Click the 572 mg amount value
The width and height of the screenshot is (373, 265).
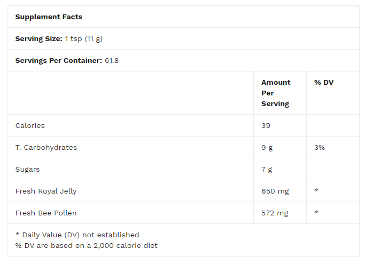[x=275, y=213]
